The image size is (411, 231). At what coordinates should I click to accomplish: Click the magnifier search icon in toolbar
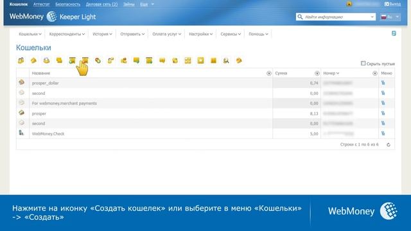point(226,60)
